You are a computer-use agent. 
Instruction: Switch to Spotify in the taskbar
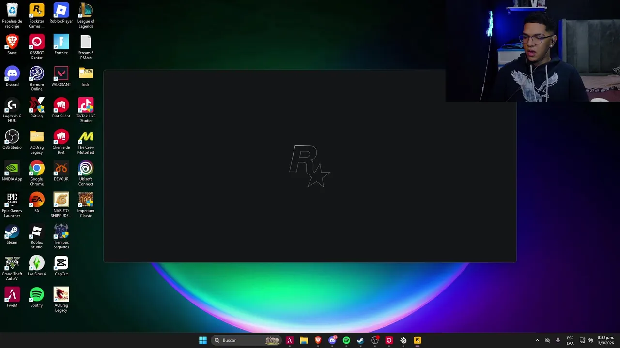pos(346,340)
